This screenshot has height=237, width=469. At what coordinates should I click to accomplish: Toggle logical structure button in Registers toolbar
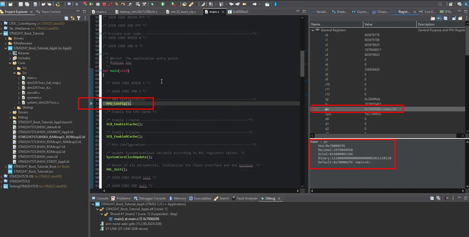[x=439, y=18]
